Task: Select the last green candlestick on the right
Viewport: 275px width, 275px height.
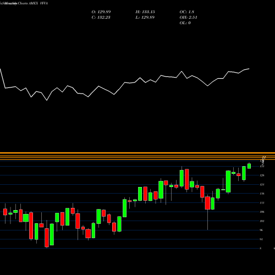Action: (x=249, y=166)
